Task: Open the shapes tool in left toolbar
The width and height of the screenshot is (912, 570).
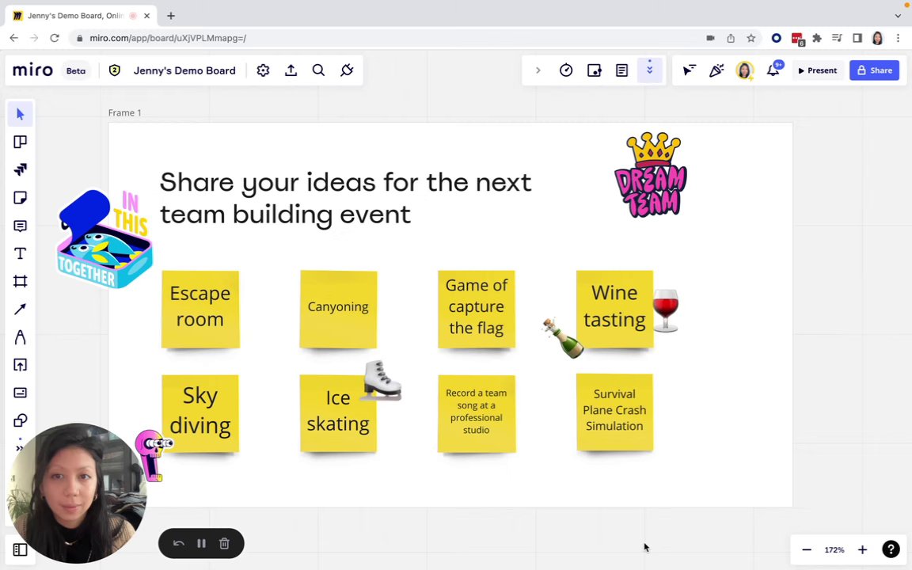Action: [21, 420]
